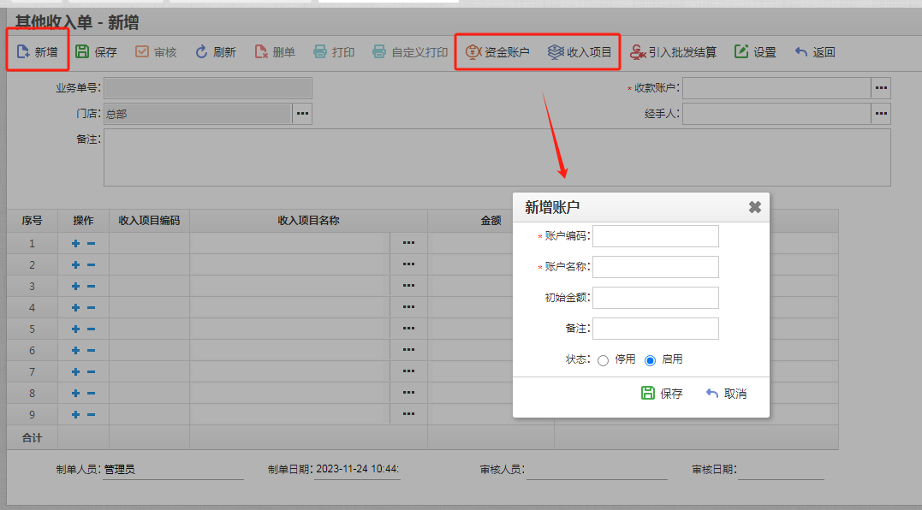The width and height of the screenshot is (922, 510).
Task: Open the 门店 lookup ellipsis button
Action: [x=302, y=114]
